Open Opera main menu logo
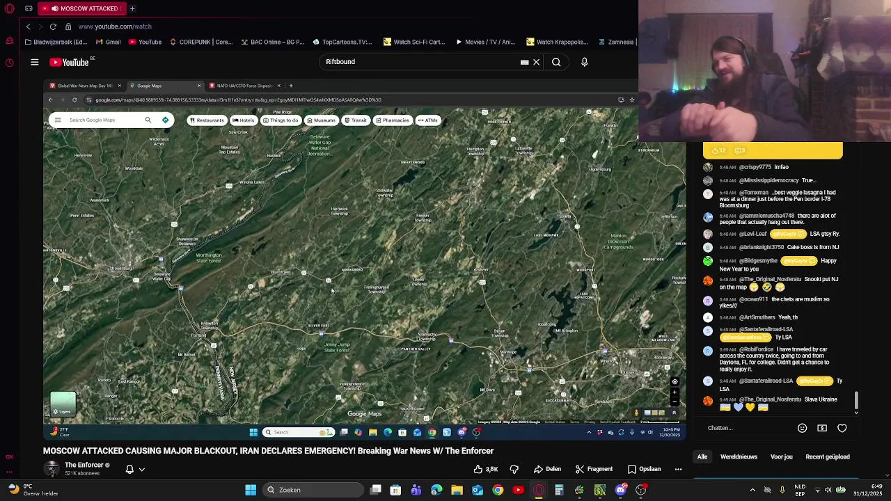 pyautogui.click(x=10, y=8)
